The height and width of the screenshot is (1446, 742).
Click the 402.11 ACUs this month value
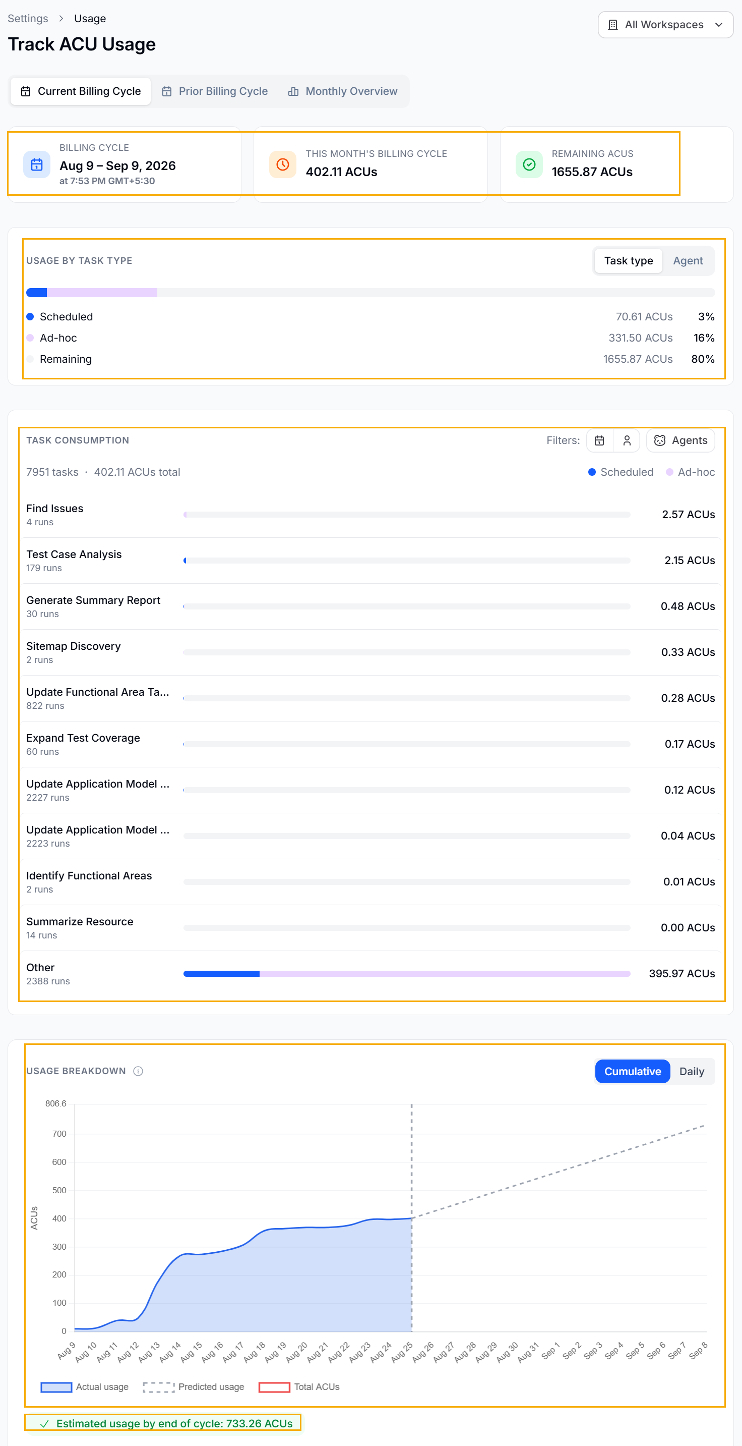point(342,172)
